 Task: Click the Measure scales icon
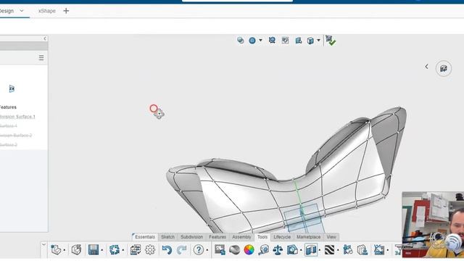tap(278, 250)
